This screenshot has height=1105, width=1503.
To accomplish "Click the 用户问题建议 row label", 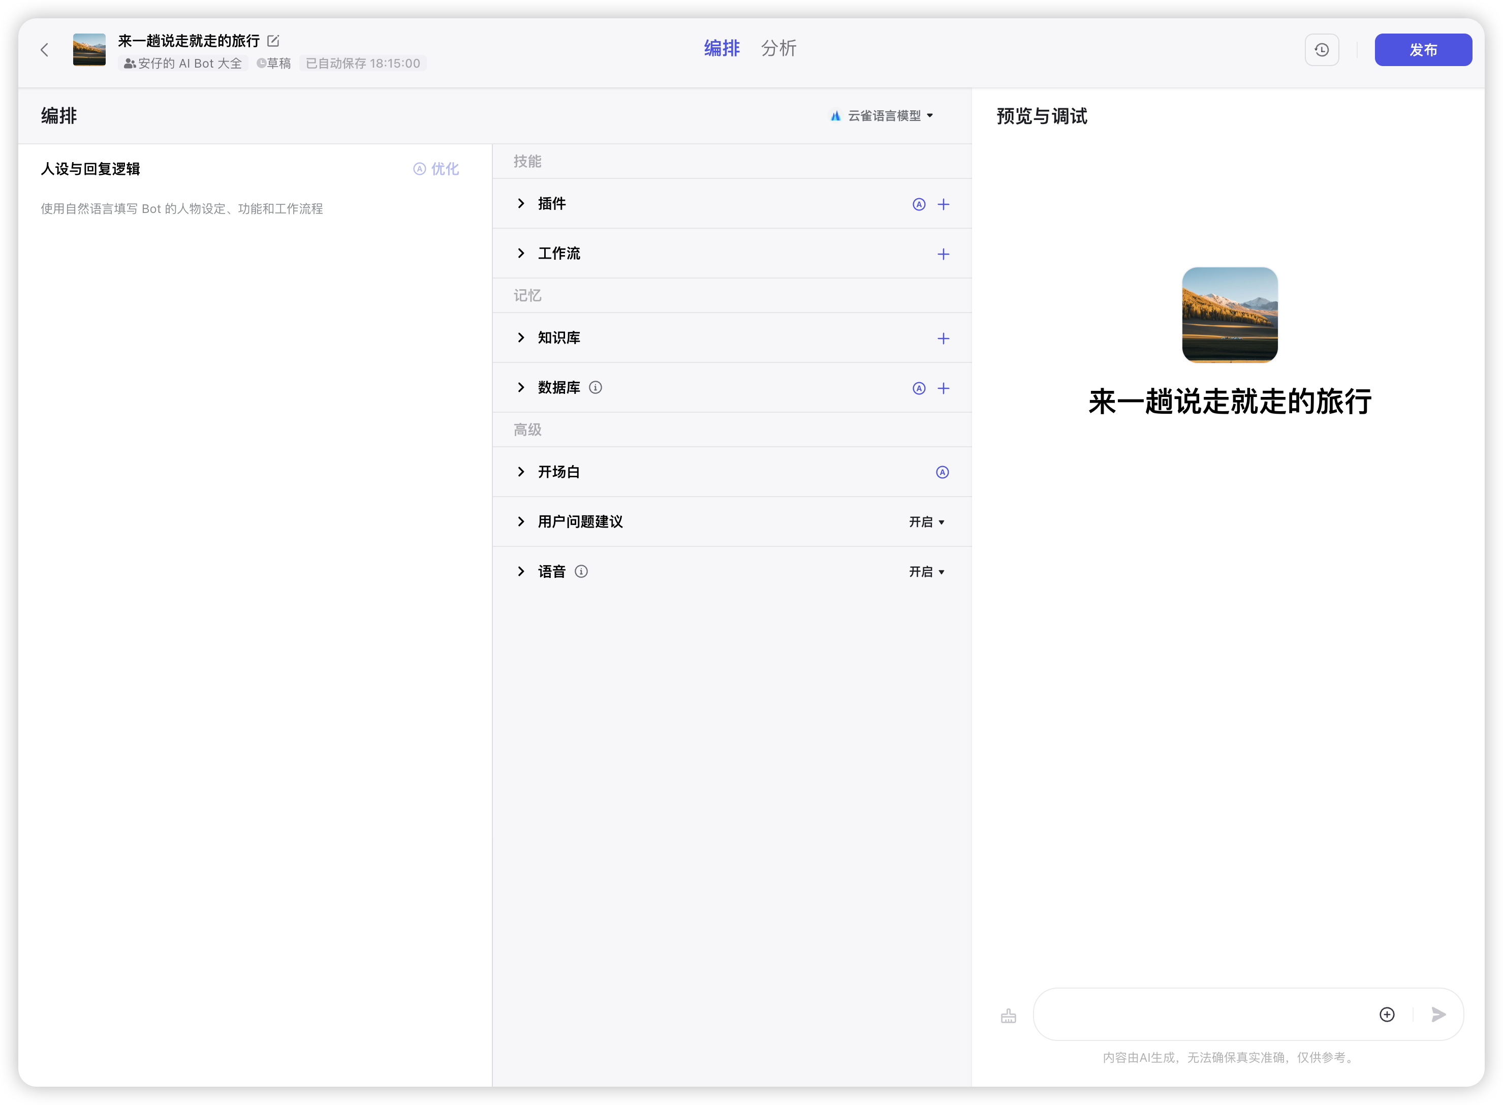I will [x=580, y=521].
